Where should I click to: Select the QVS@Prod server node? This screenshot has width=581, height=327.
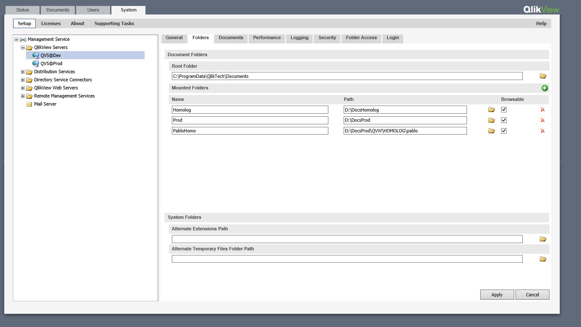pos(51,63)
